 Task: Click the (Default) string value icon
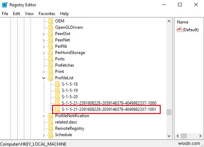coord(179,29)
